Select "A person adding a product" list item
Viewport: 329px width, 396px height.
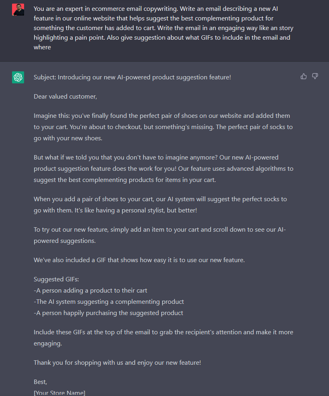[x=91, y=290]
